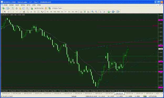Toggle Chart Shift icon

[x=104, y=12]
